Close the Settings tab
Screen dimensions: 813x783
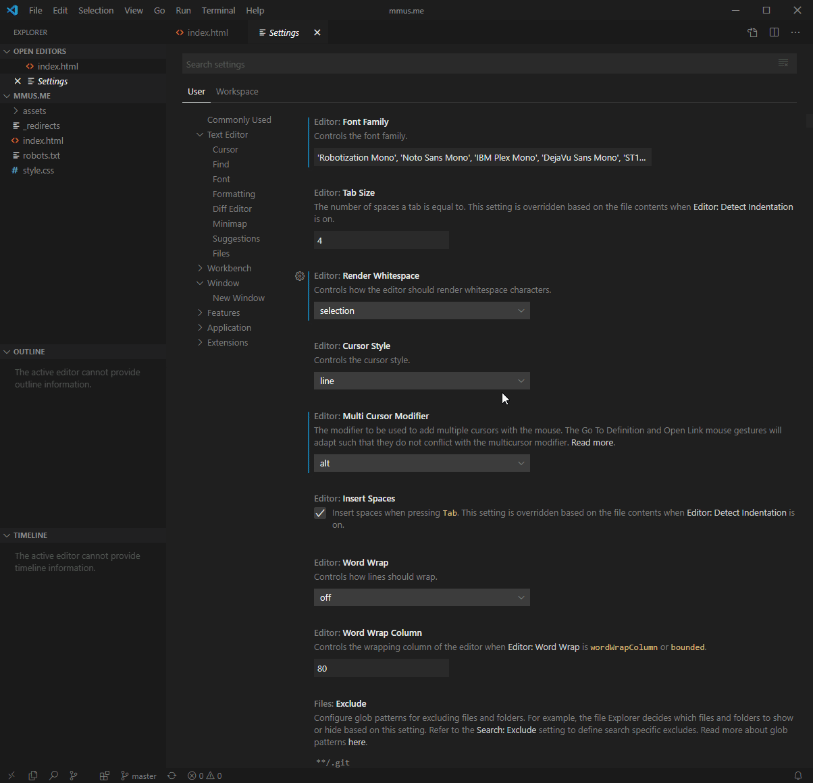(x=317, y=32)
